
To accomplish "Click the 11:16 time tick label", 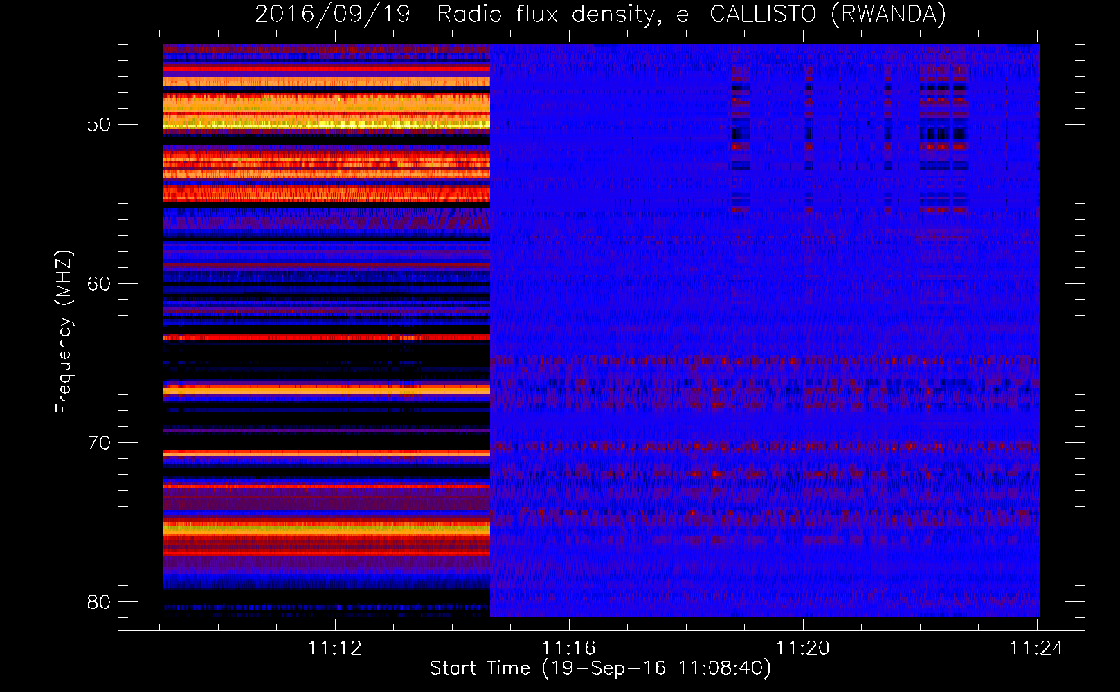I will (x=569, y=648).
